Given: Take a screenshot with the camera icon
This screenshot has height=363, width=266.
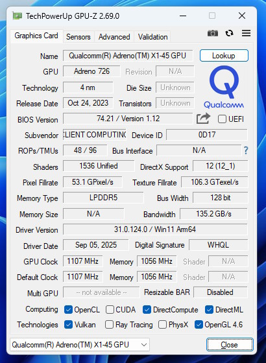Looking at the screenshot, I should point(213,33).
